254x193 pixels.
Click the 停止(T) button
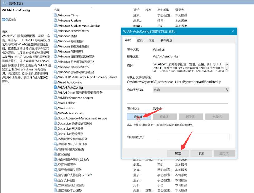(x=165, y=117)
